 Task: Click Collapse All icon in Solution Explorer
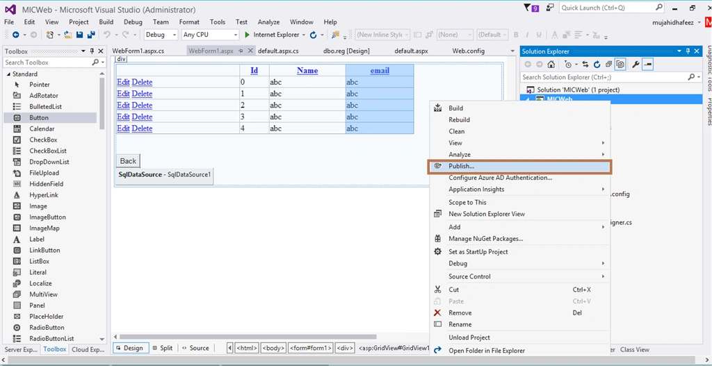pyautogui.click(x=609, y=65)
